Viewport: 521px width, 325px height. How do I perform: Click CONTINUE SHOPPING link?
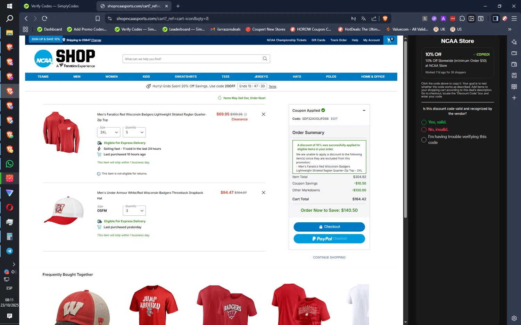click(x=329, y=257)
